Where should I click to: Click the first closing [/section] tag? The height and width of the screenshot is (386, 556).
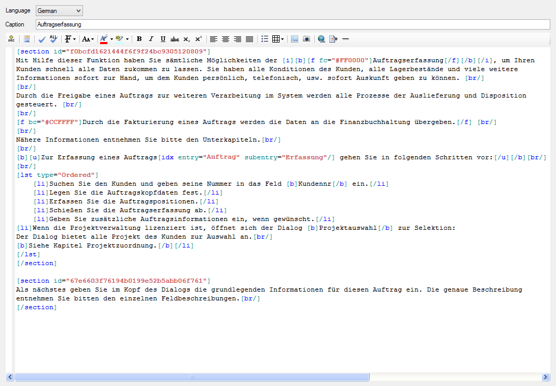tap(36, 263)
